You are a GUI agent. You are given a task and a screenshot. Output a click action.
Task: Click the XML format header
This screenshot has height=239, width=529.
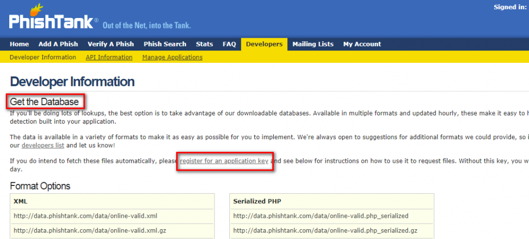coord(21,201)
